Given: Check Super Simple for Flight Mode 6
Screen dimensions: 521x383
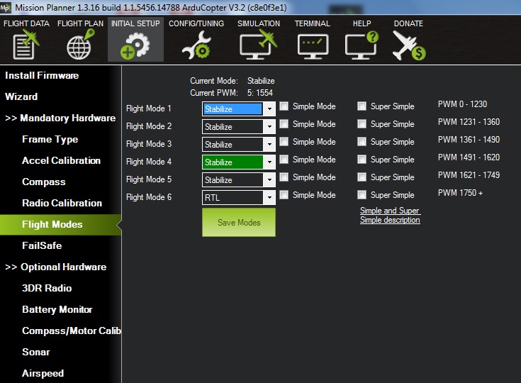Looking at the screenshot, I should 362,194.
